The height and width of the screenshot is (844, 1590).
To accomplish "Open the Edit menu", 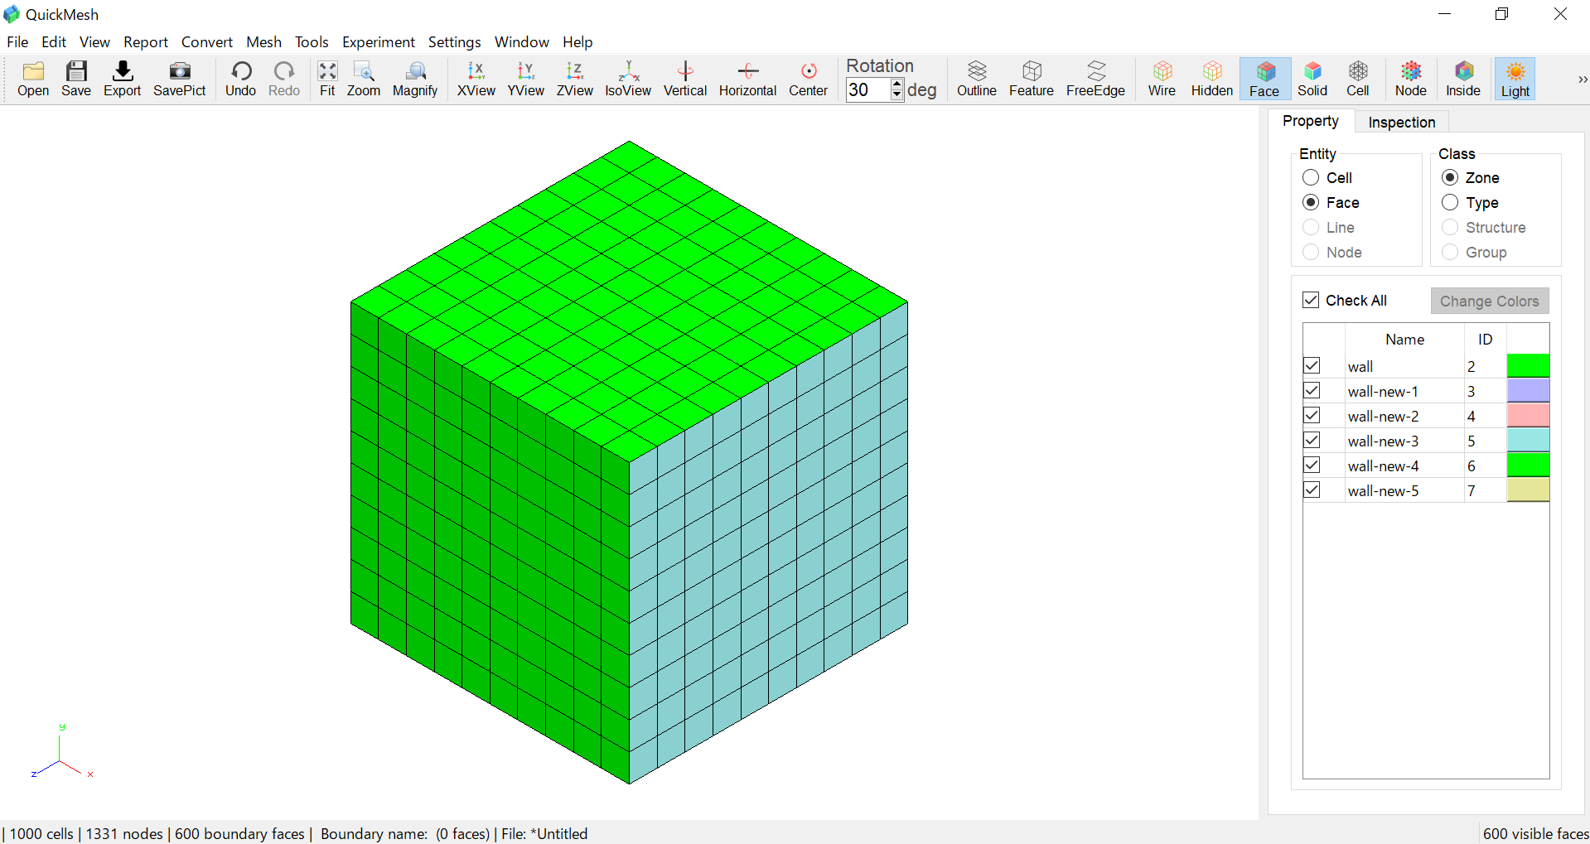I will (x=54, y=42).
